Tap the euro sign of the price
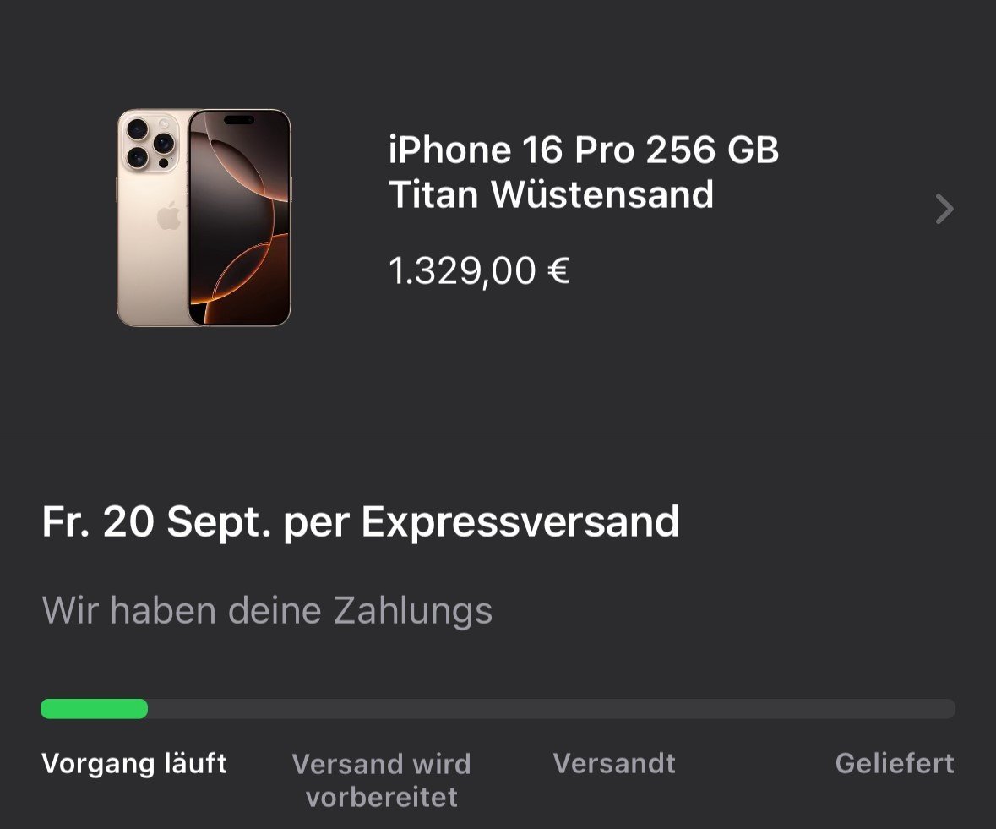 [x=558, y=270]
